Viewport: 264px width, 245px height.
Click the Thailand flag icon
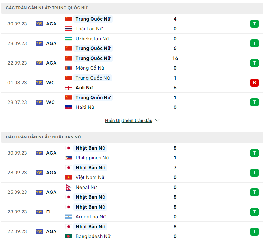[69, 29]
